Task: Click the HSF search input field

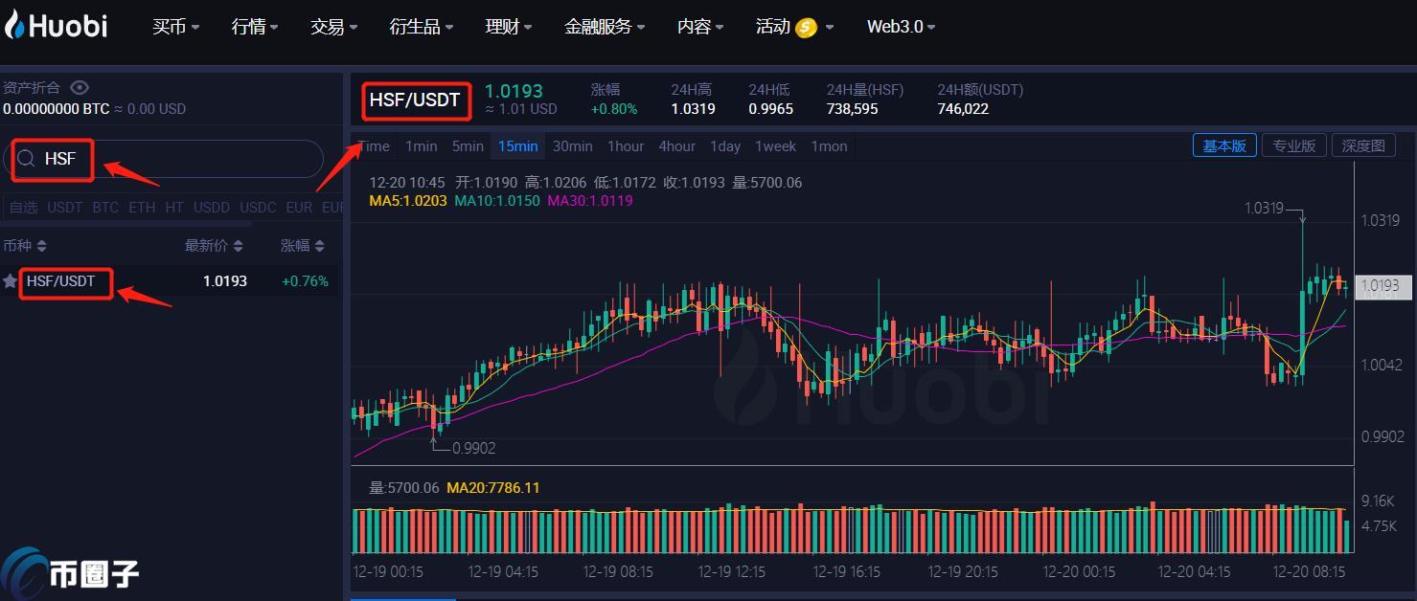Action: (x=182, y=159)
